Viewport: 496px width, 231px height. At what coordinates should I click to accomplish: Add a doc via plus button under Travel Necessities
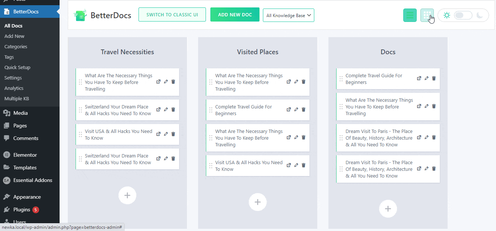coord(127,195)
